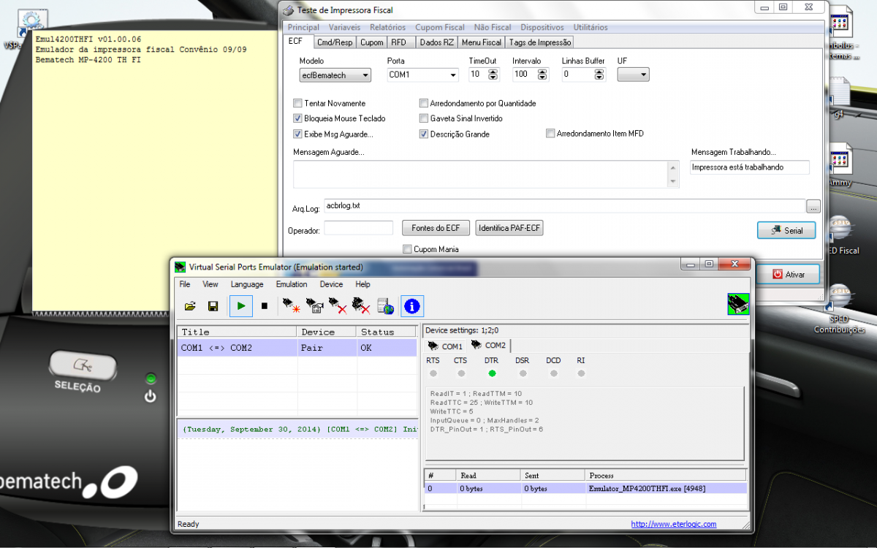Image resolution: width=877 pixels, height=548 pixels.
Task: Uncheck Exibe Msg Aguarde option
Action: [297, 134]
